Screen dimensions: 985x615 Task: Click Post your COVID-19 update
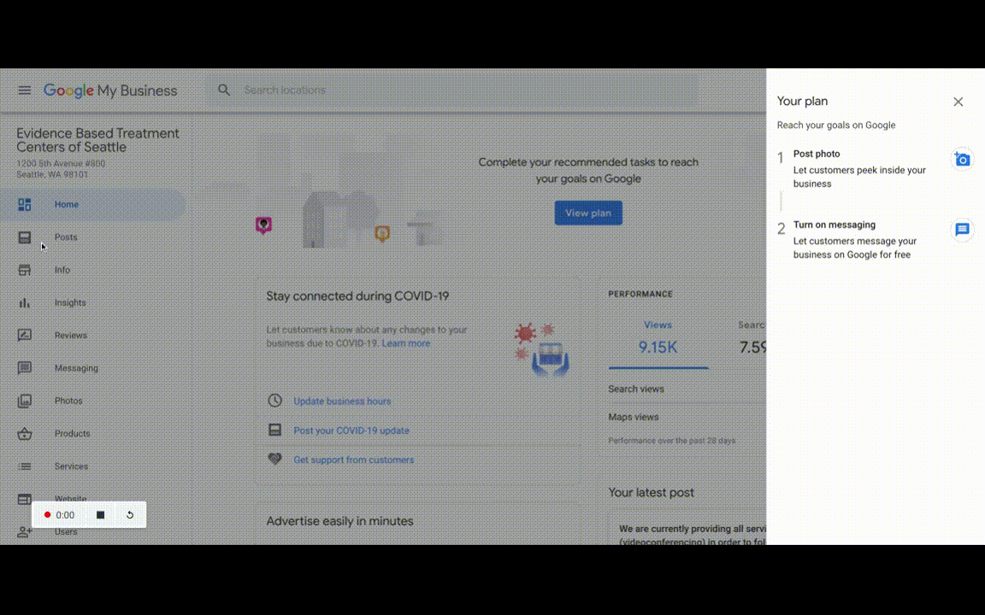[351, 430]
